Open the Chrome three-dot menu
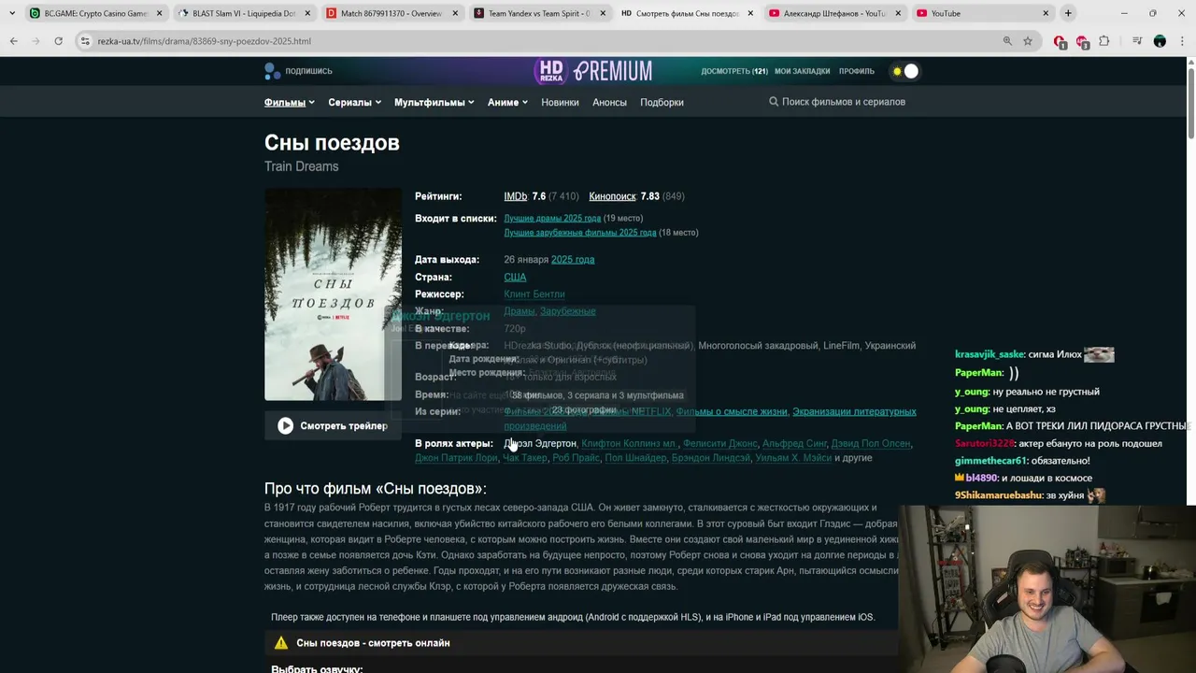 (x=1182, y=41)
